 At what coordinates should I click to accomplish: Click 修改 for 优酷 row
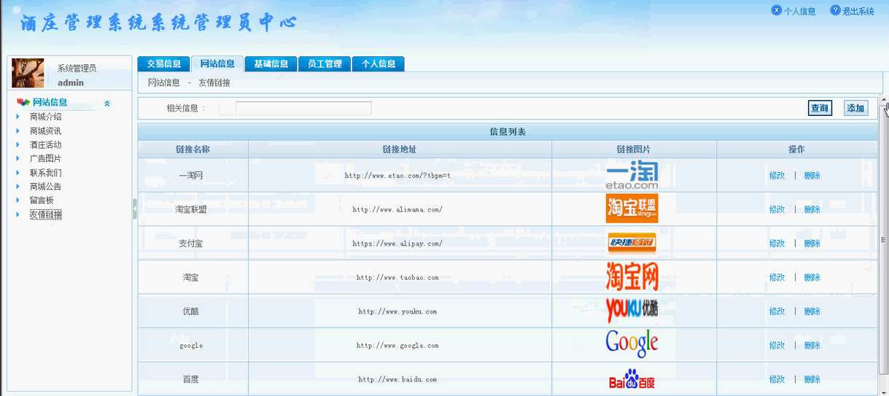(x=777, y=311)
